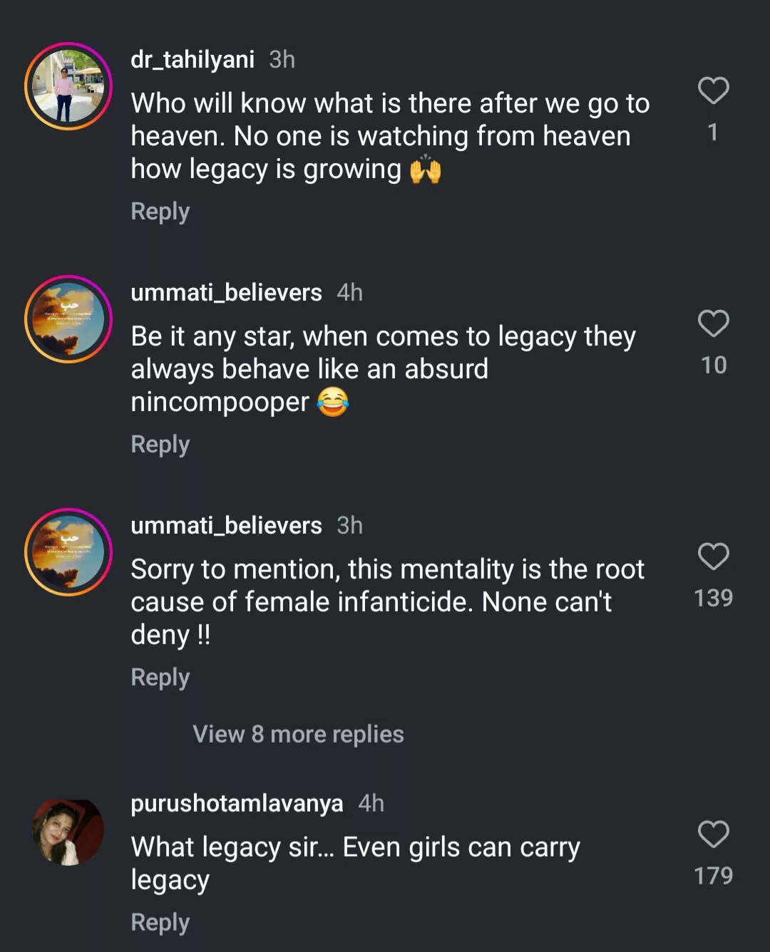Screen dimensions: 770x952
Task: Reply to the female infanticide comment
Action: click(x=160, y=678)
